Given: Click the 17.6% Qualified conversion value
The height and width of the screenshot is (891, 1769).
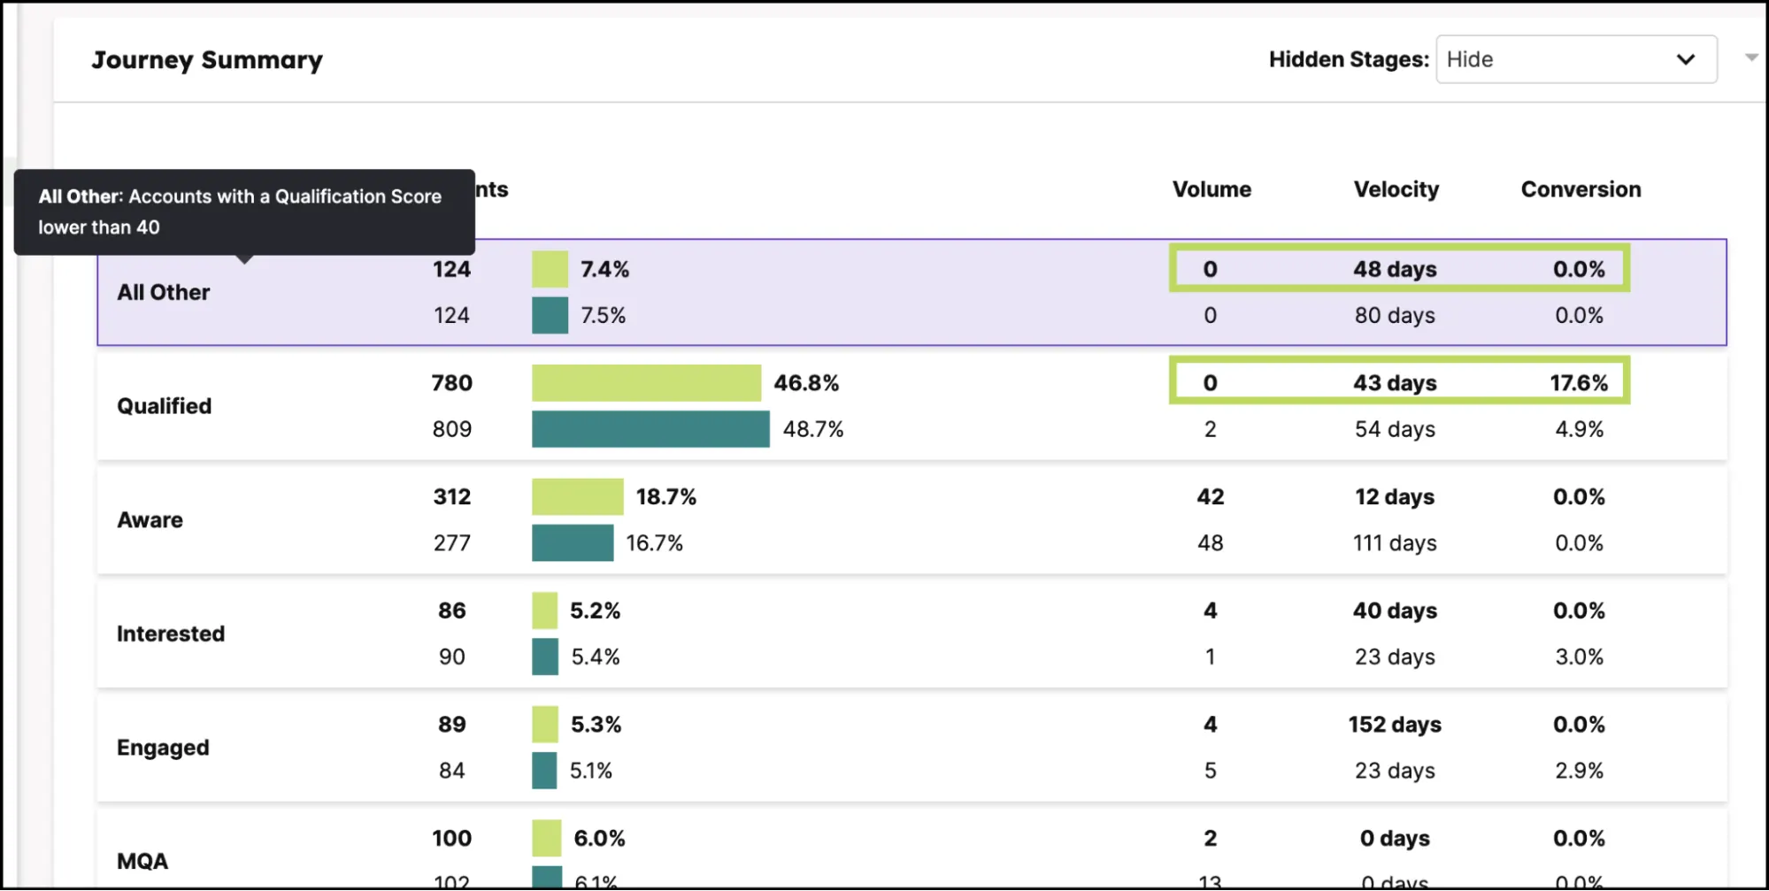Looking at the screenshot, I should pos(1579,383).
